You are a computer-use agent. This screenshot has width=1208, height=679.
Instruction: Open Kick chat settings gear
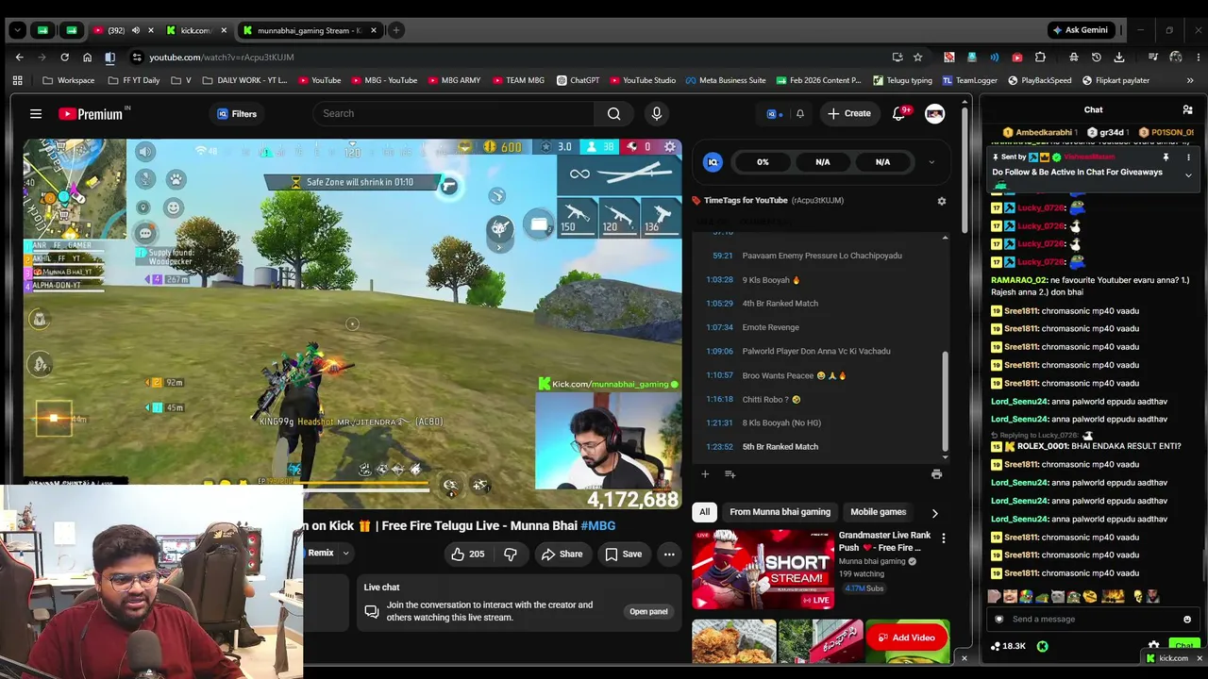pos(1153,646)
